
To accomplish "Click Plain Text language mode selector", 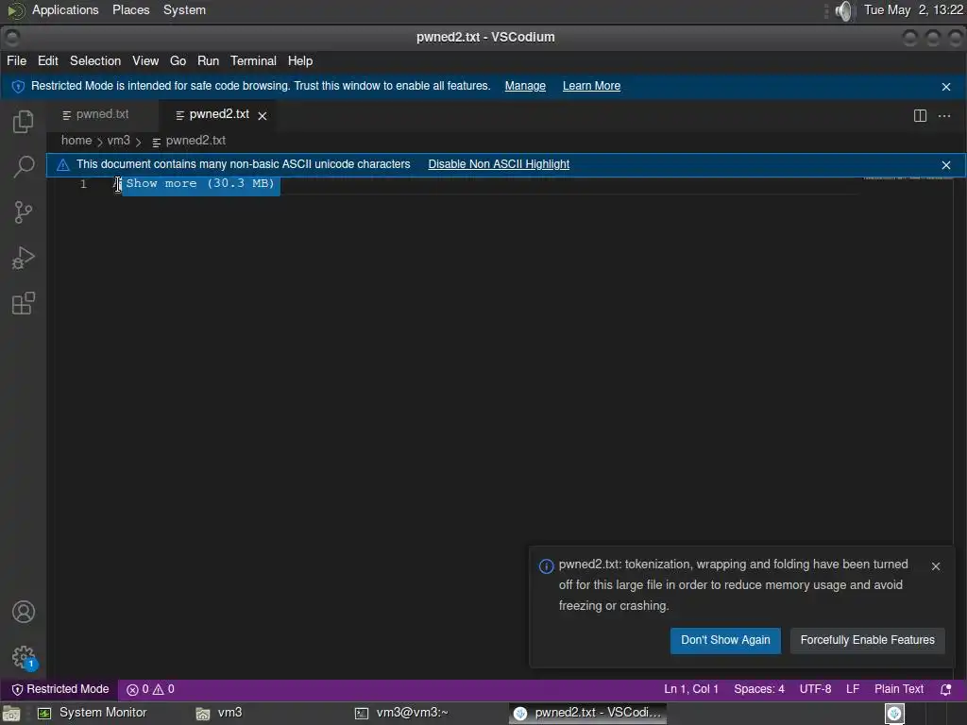I will tap(899, 689).
